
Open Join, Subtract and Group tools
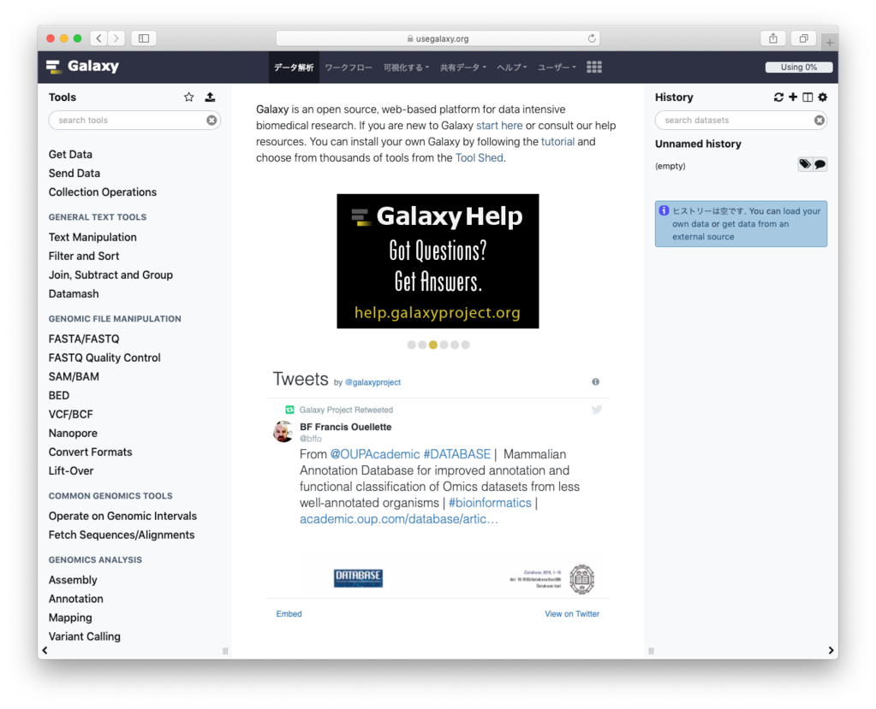(x=110, y=275)
